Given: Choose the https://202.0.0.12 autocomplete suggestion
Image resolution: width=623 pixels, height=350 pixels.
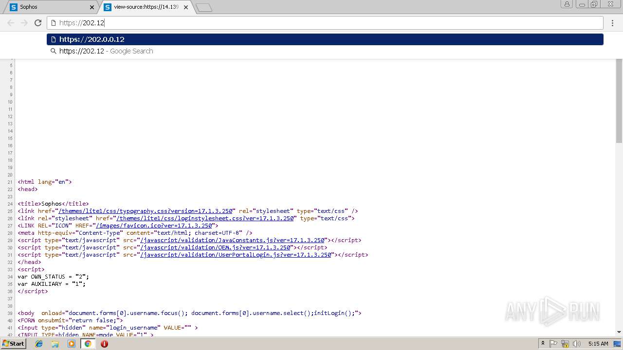Looking at the screenshot, I should coord(325,39).
